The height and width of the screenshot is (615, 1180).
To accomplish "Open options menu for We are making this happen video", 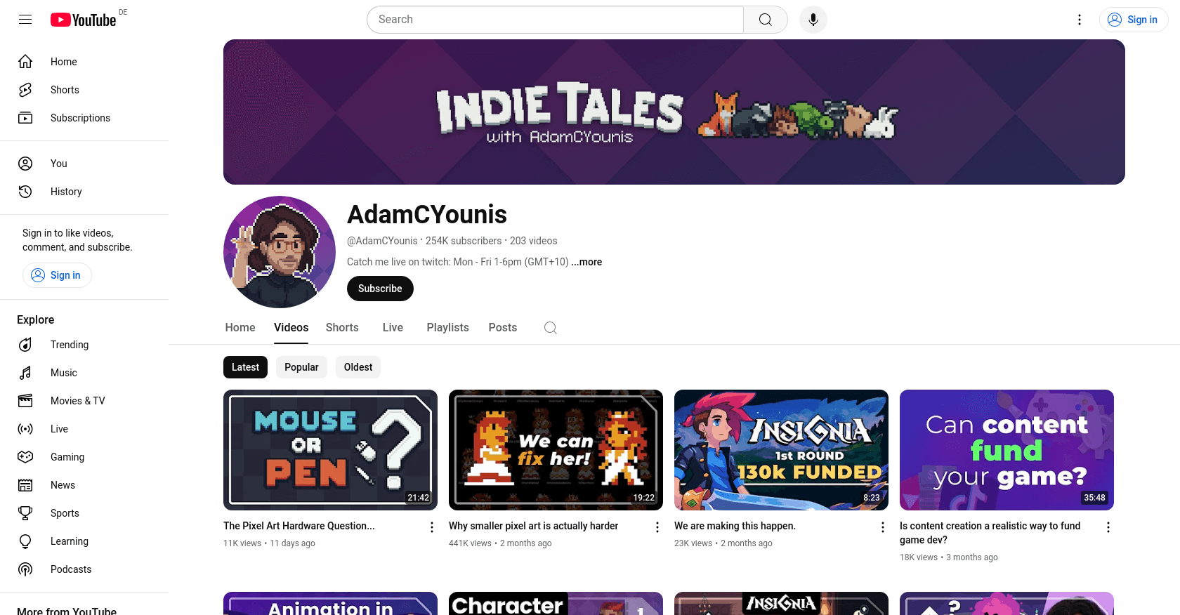I will pos(883,527).
